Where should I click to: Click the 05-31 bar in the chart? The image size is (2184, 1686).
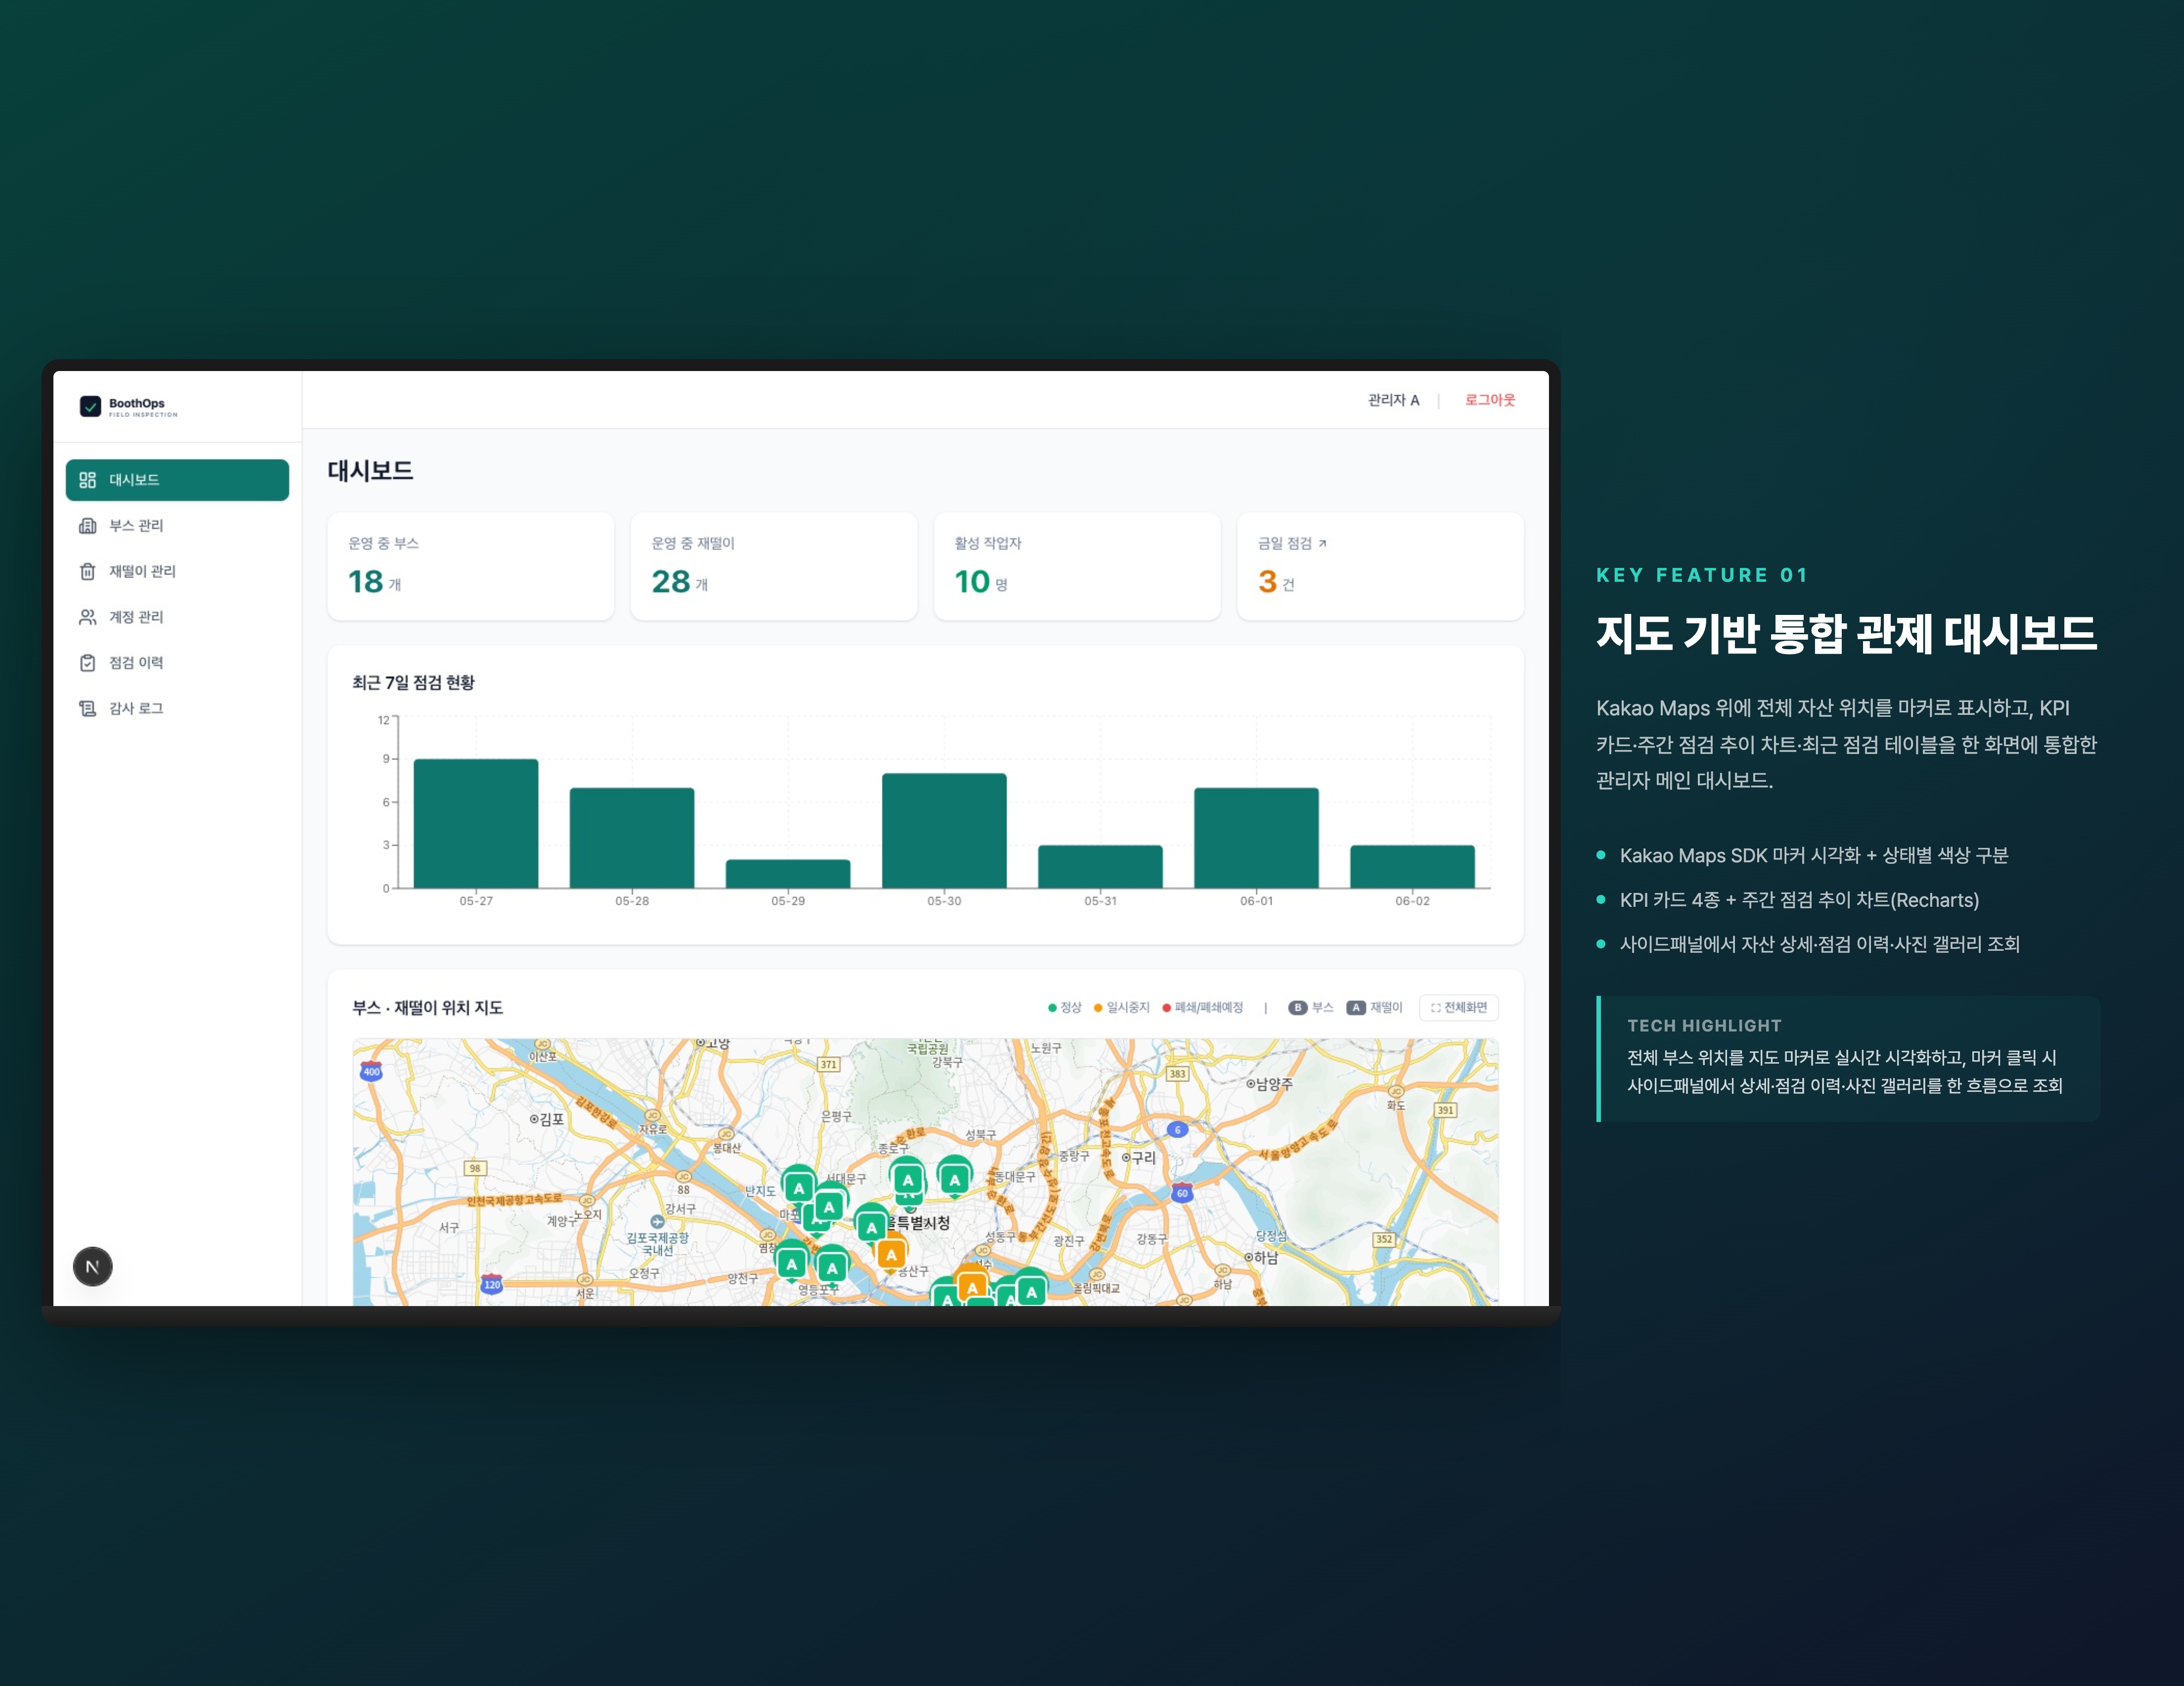click(1100, 867)
